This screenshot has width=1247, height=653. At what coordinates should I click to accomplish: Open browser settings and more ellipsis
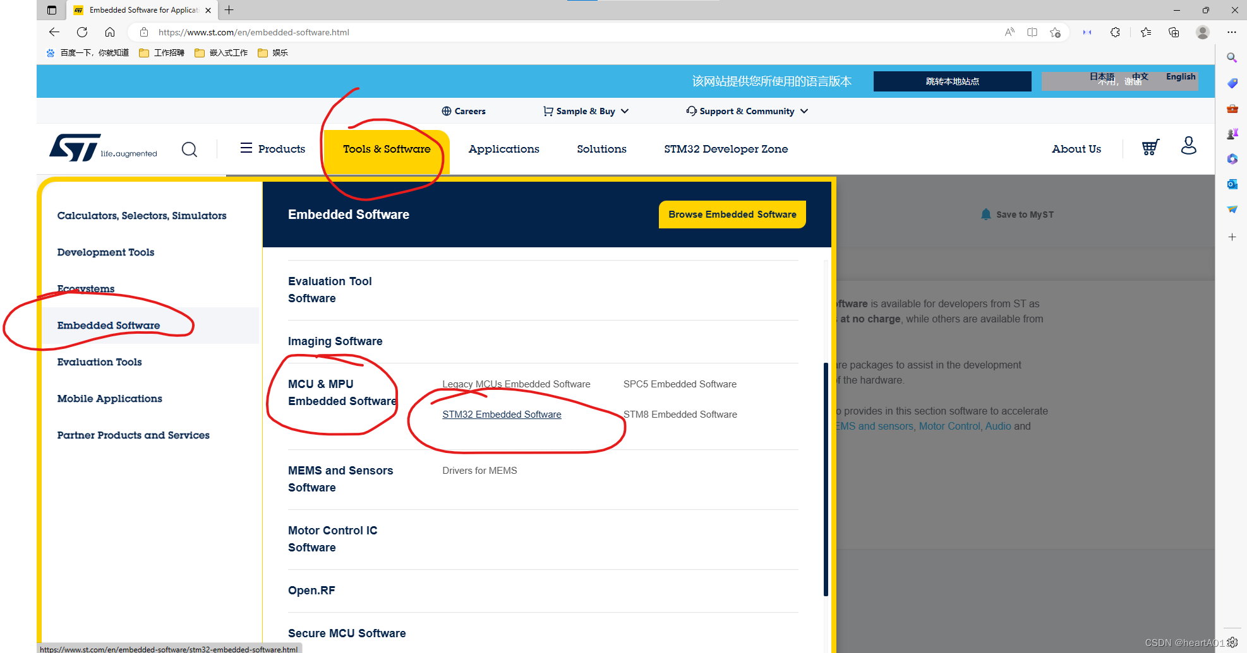click(x=1232, y=32)
